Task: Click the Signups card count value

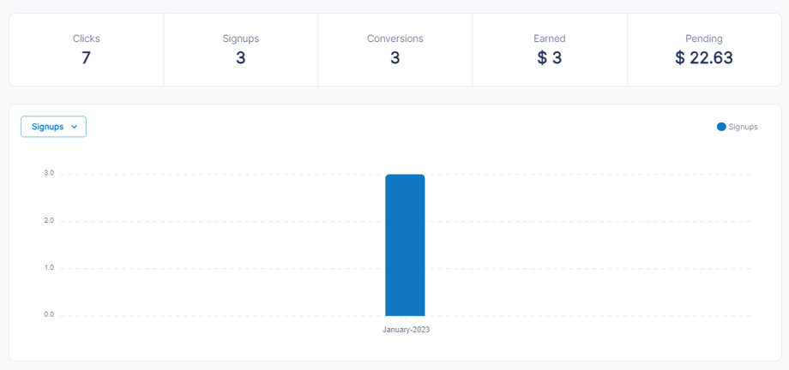Action: (x=241, y=58)
